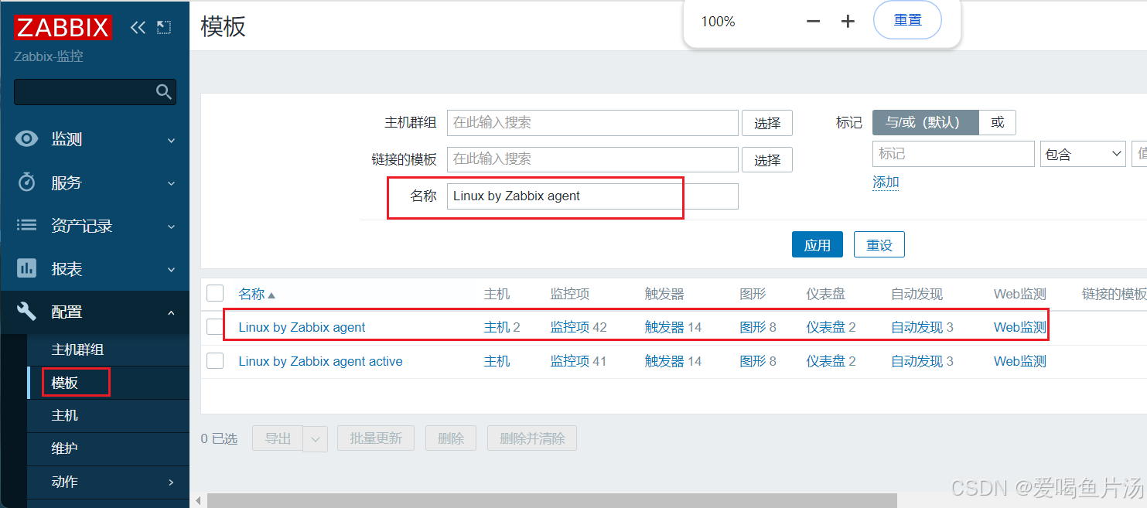Click the 导出 button
1147x508 pixels.
coord(278,438)
